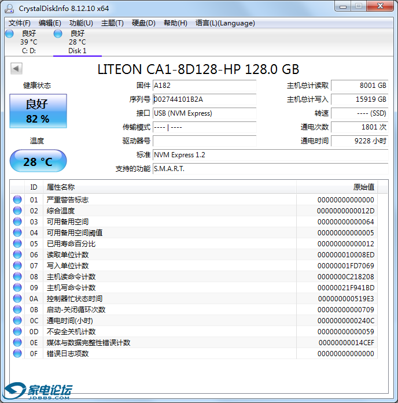This screenshot has height=403, width=398.
Task: Click the status dot for attribute 09
Action: coord(17,287)
